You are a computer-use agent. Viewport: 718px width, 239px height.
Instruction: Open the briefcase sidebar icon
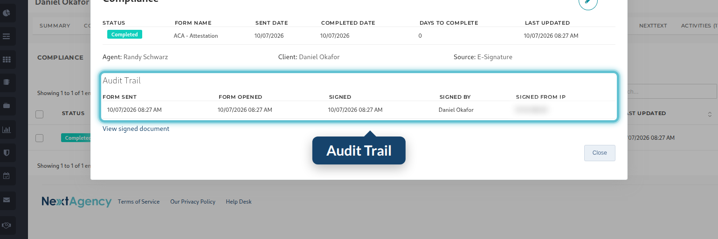(7, 106)
